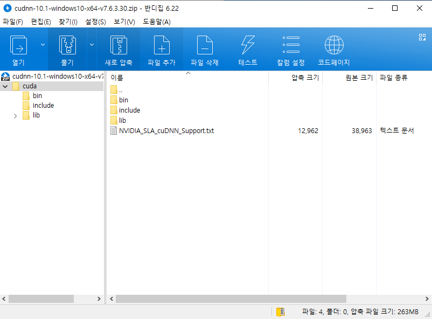Select the zip root node in the tree
This screenshot has width=432, height=319.
pyautogui.click(x=52, y=77)
